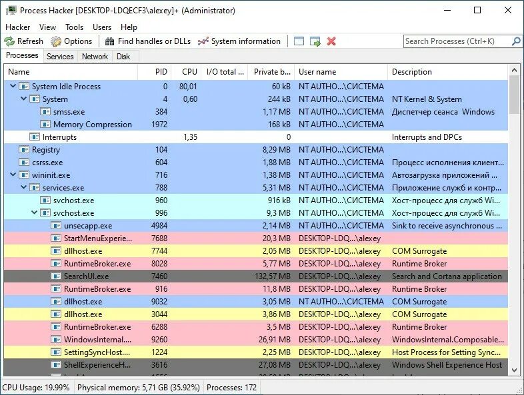Sort by Private bytes column header

(x=271, y=72)
